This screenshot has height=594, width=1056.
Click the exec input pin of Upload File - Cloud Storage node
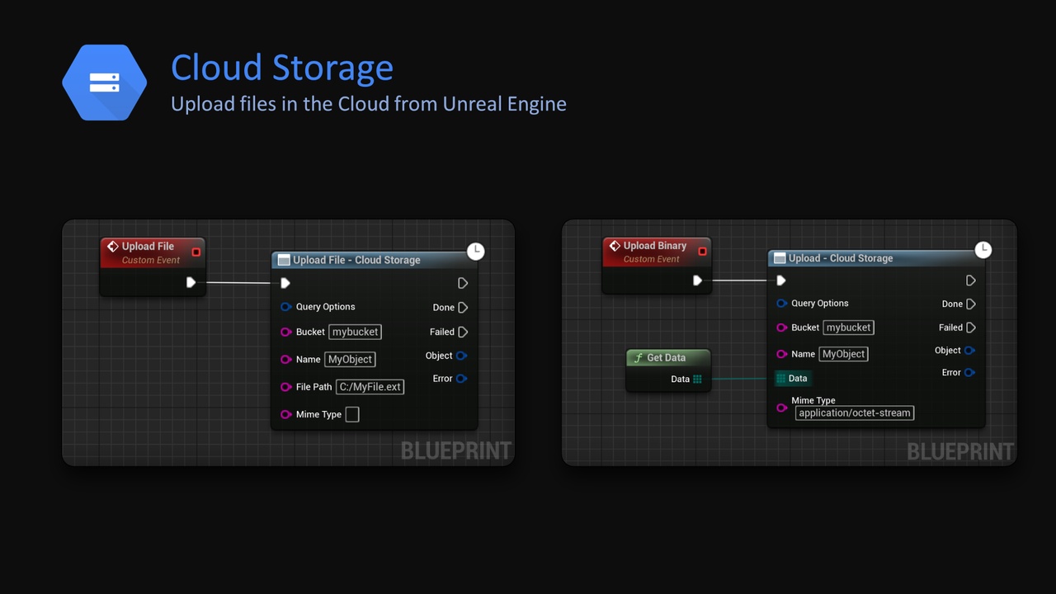[285, 283]
